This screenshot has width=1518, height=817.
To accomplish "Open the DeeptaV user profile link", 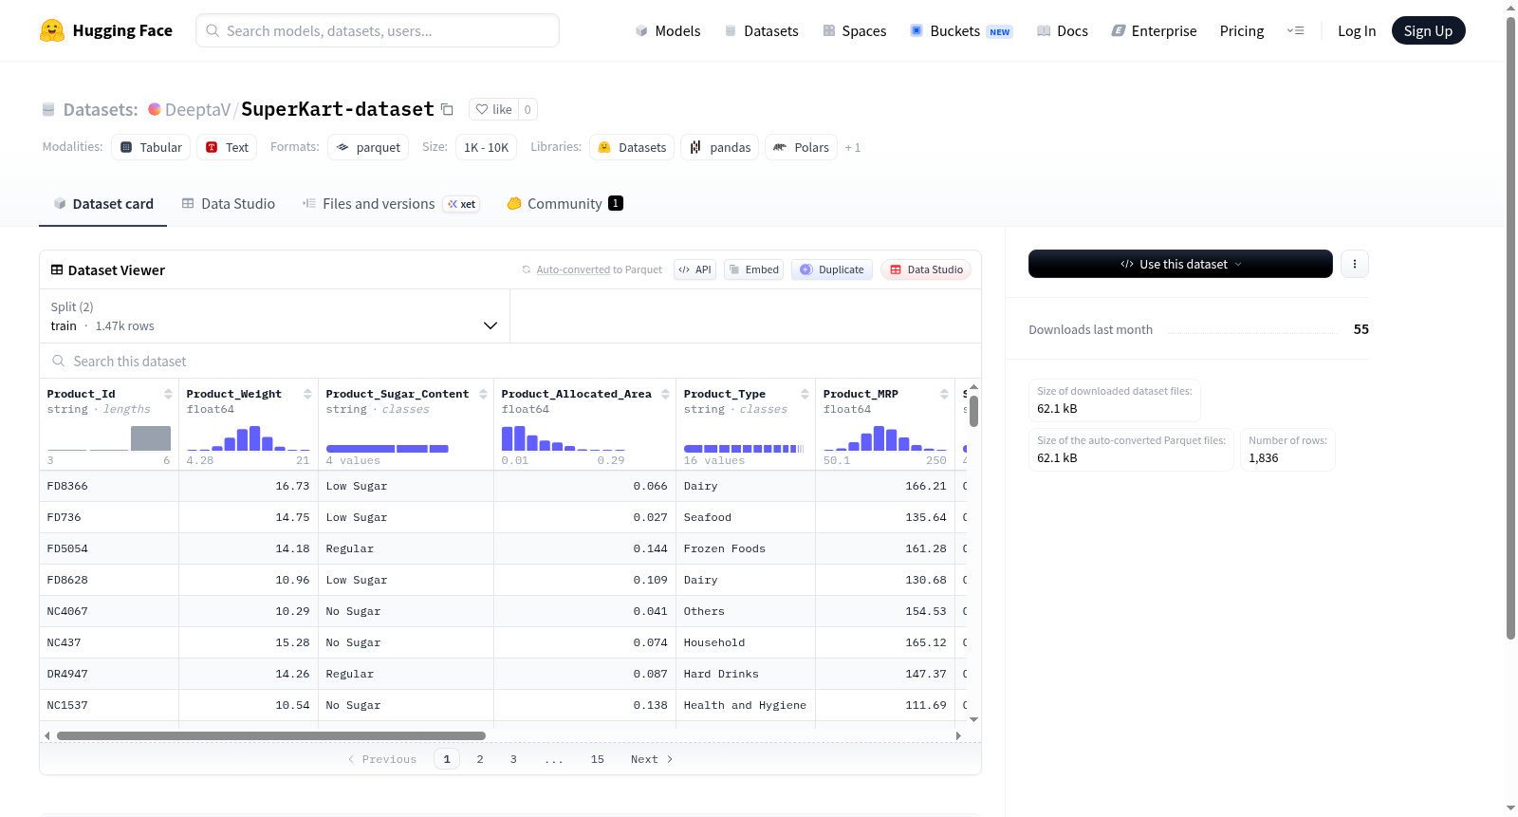I will coord(197,109).
